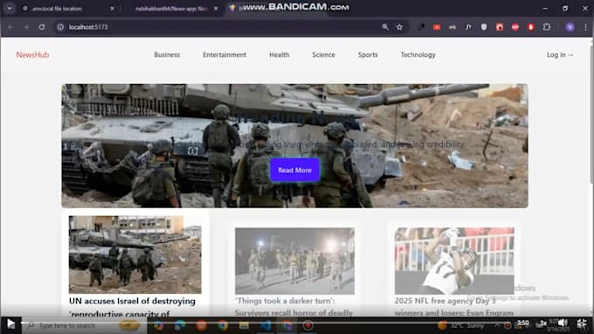Go back in browser history
594x334 pixels.
pos(10,27)
